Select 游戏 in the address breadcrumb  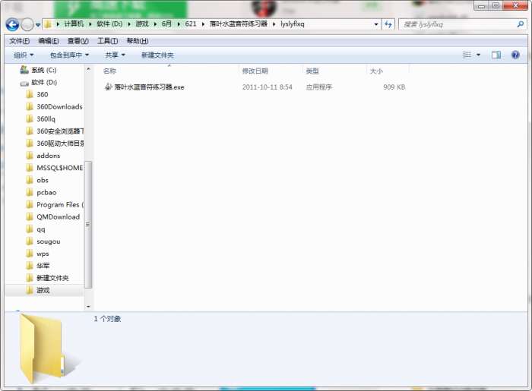click(142, 24)
